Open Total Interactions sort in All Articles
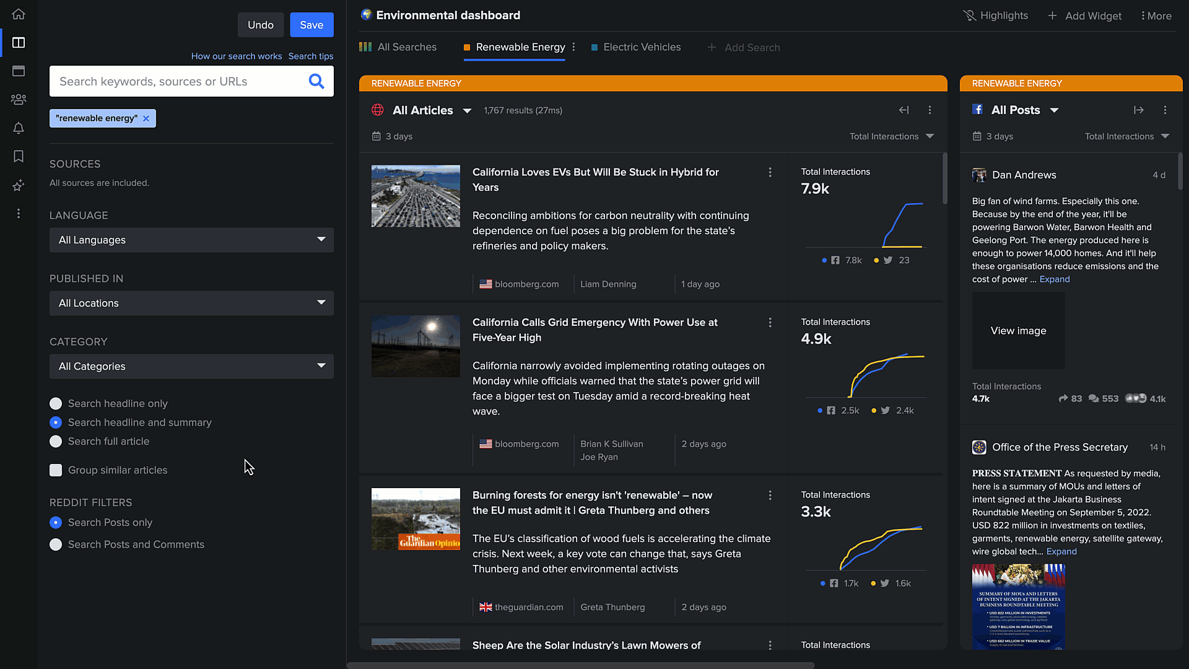Viewport: 1189px width, 669px height. pos(891,136)
